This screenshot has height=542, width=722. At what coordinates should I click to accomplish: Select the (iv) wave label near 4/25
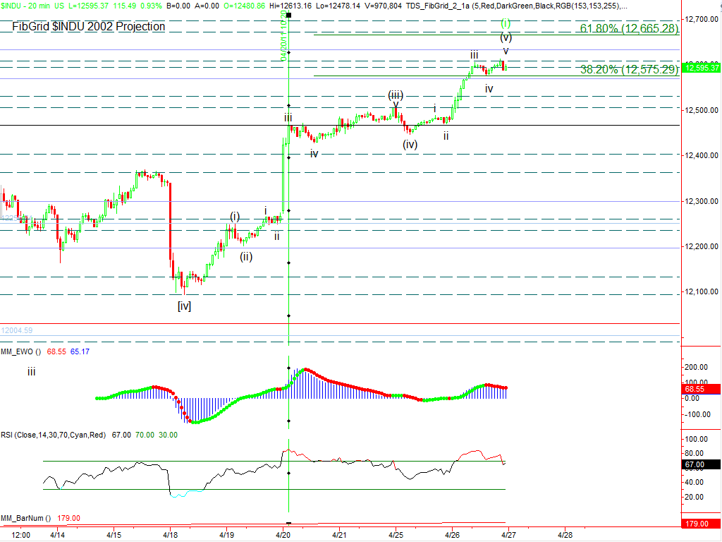click(410, 145)
